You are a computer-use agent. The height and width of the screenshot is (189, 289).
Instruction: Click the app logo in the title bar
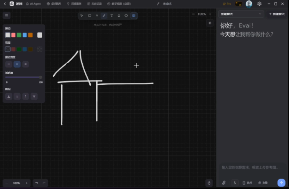coord(12,4)
